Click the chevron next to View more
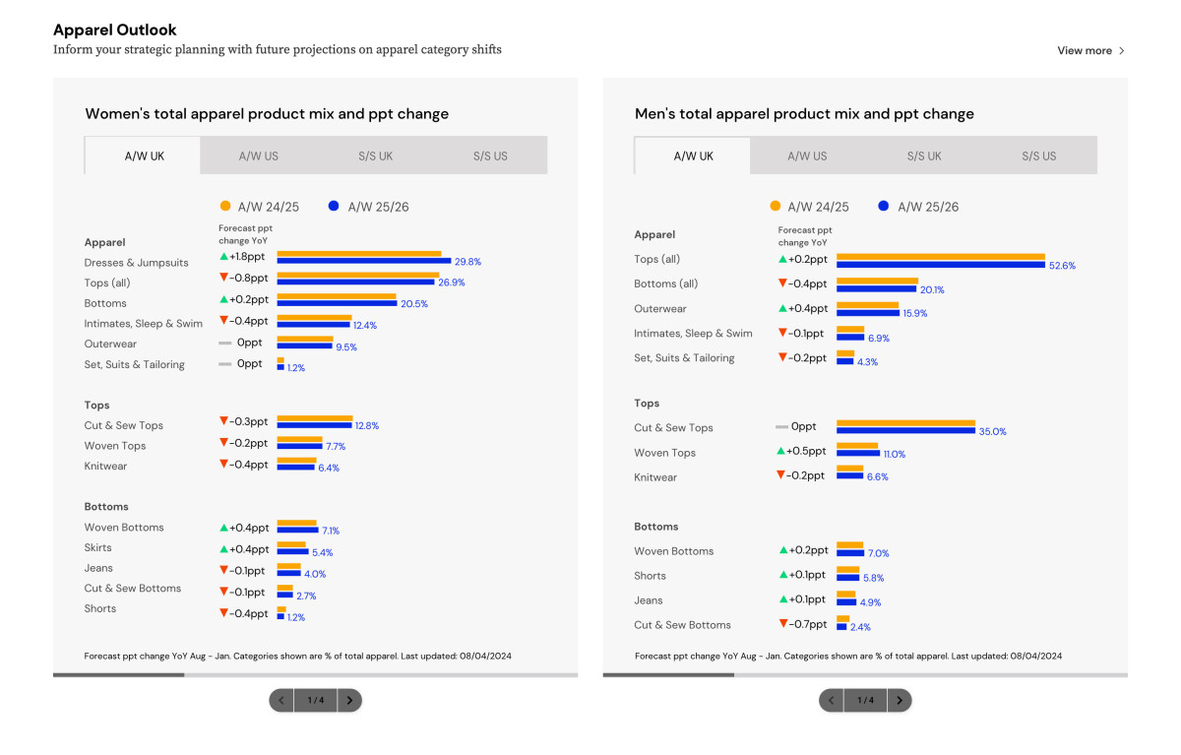 point(1122,50)
